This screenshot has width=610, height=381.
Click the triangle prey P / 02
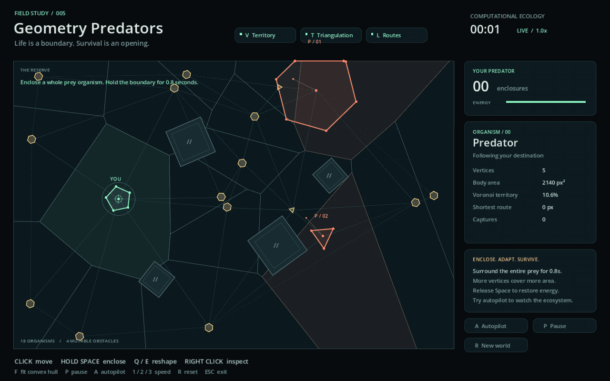coord(323,237)
